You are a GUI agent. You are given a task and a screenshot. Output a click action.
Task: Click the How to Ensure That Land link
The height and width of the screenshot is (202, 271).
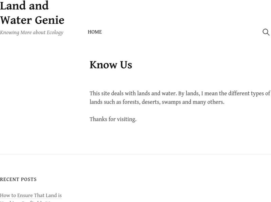click(x=31, y=196)
